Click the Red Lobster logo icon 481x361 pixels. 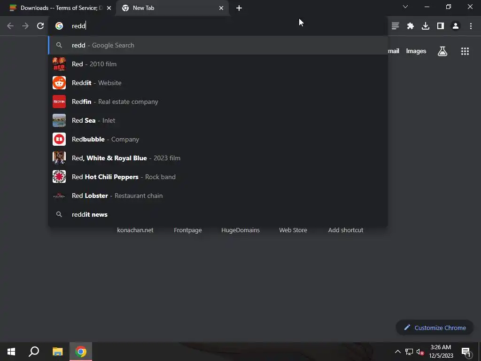pos(59,196)
